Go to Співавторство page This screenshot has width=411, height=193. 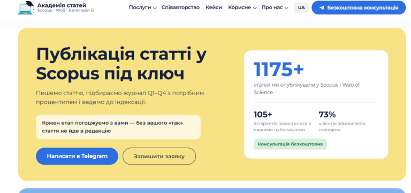pyautogui.click(x=180, y=7)
